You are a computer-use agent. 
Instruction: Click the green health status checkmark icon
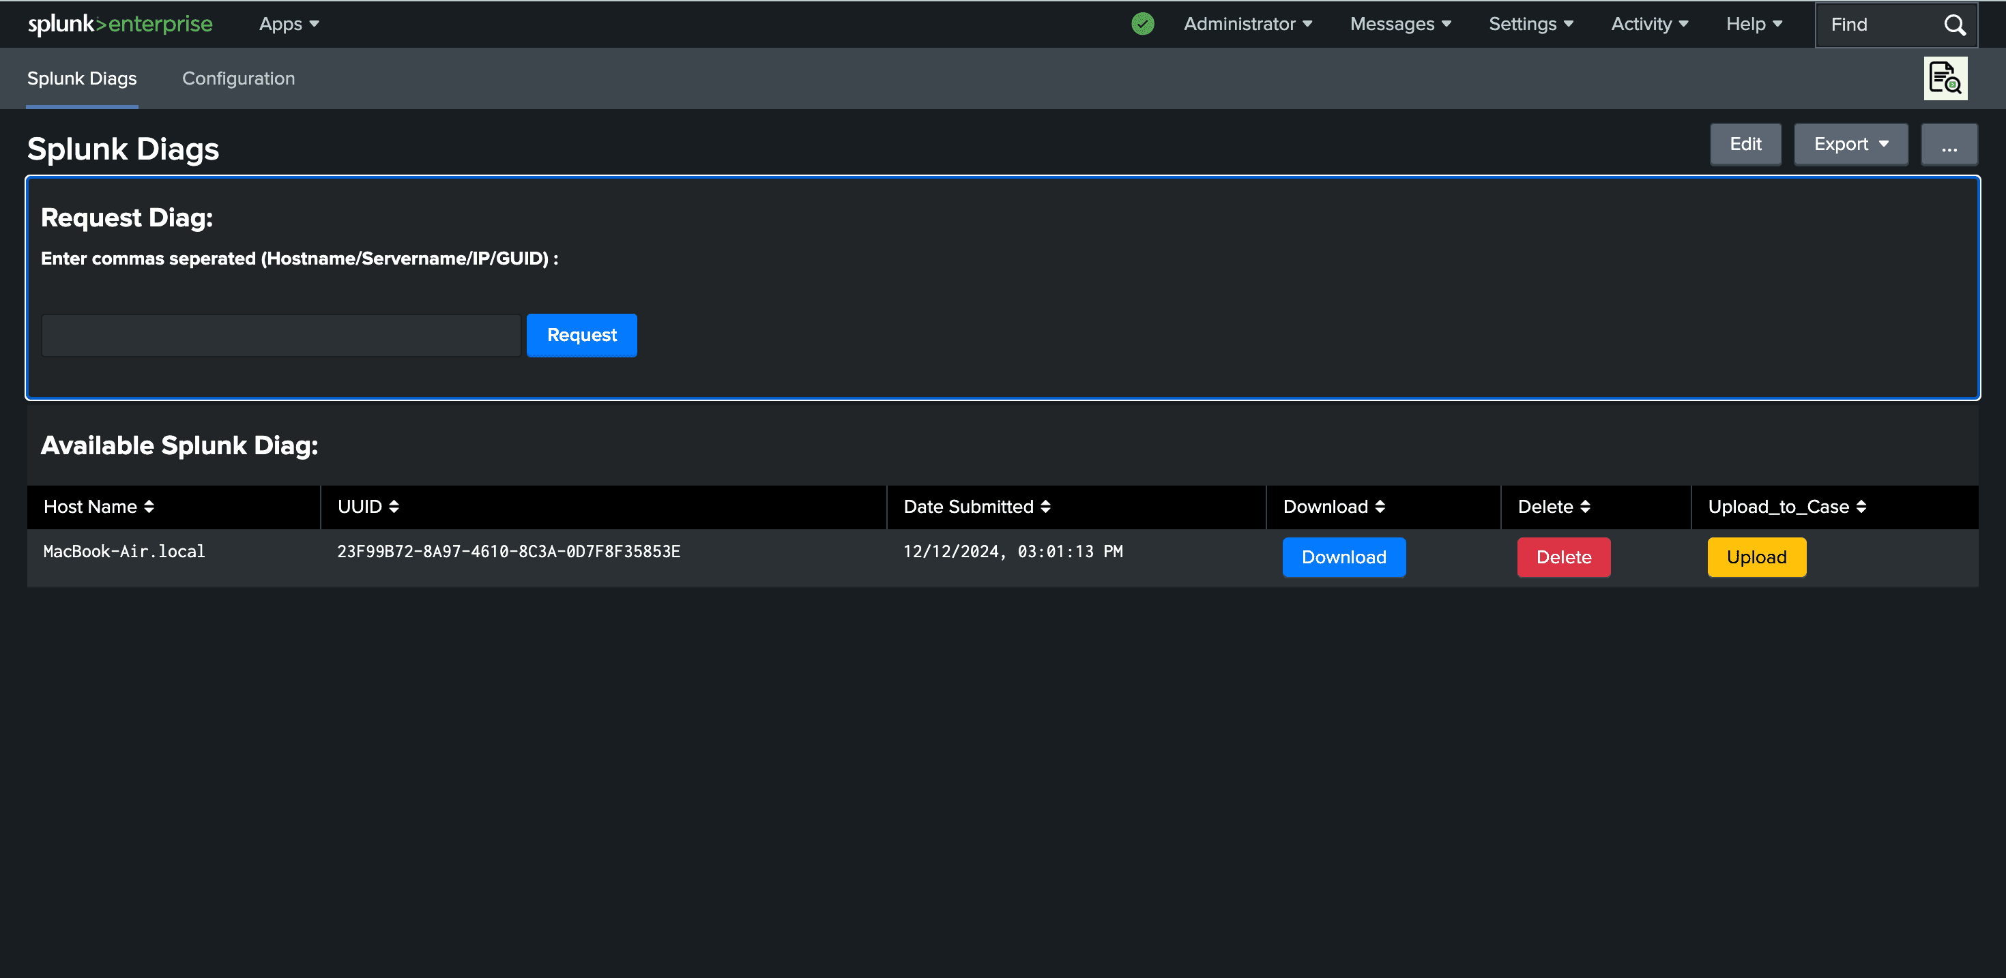1142,24
